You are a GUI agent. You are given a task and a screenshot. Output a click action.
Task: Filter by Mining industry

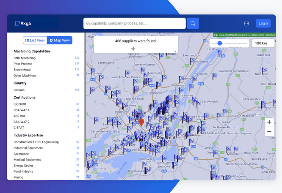click(47, 177)
